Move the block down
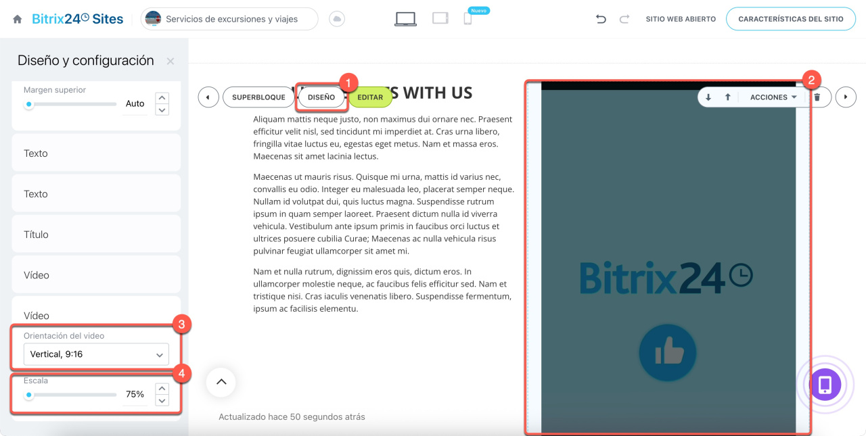The height and width of the screenshot is (436, 866). click(x=708, y=97)
